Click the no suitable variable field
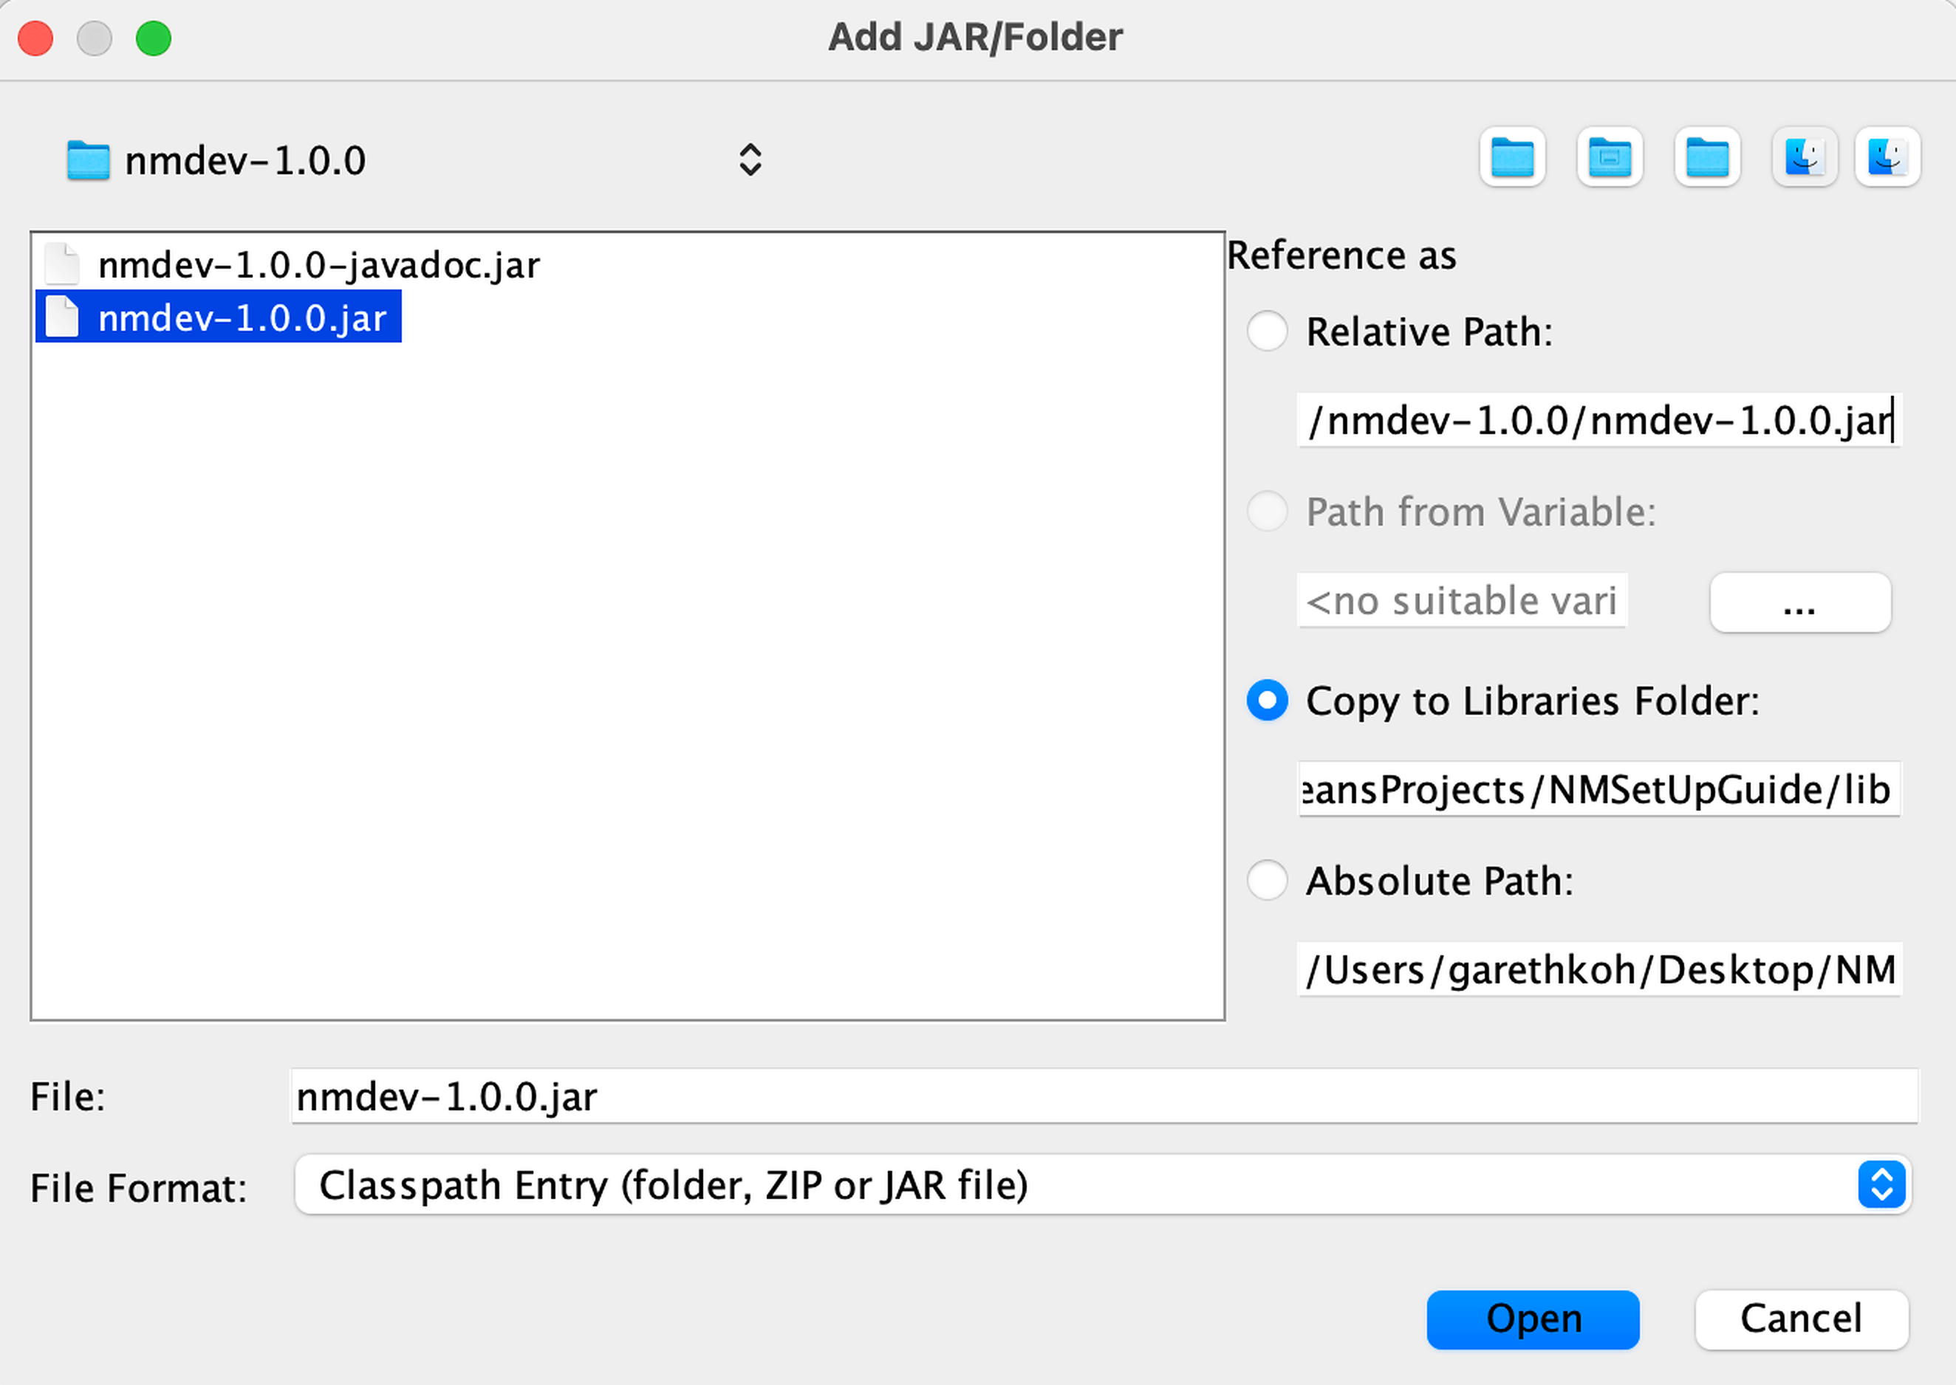Image resolution: width=1956 pixels, height=1385 pixels. [1462, 600]
